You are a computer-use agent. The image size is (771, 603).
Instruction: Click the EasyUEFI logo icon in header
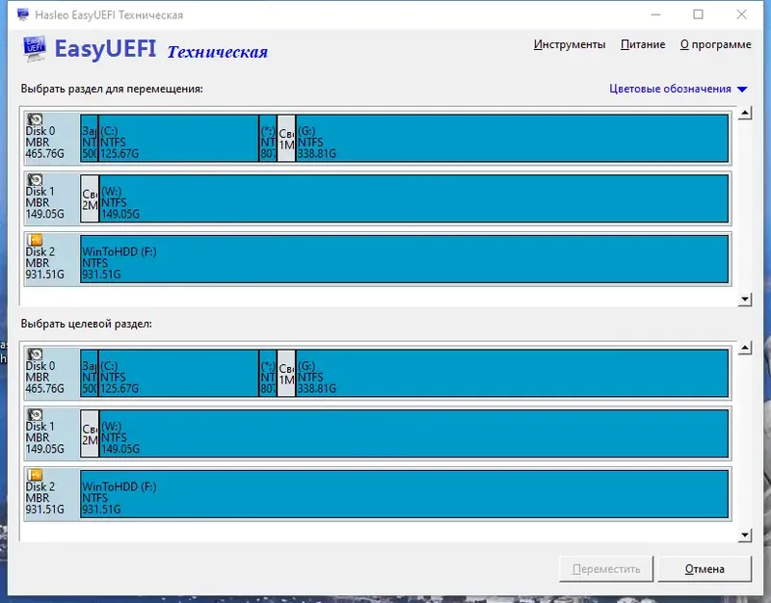(x=35, y=48)
